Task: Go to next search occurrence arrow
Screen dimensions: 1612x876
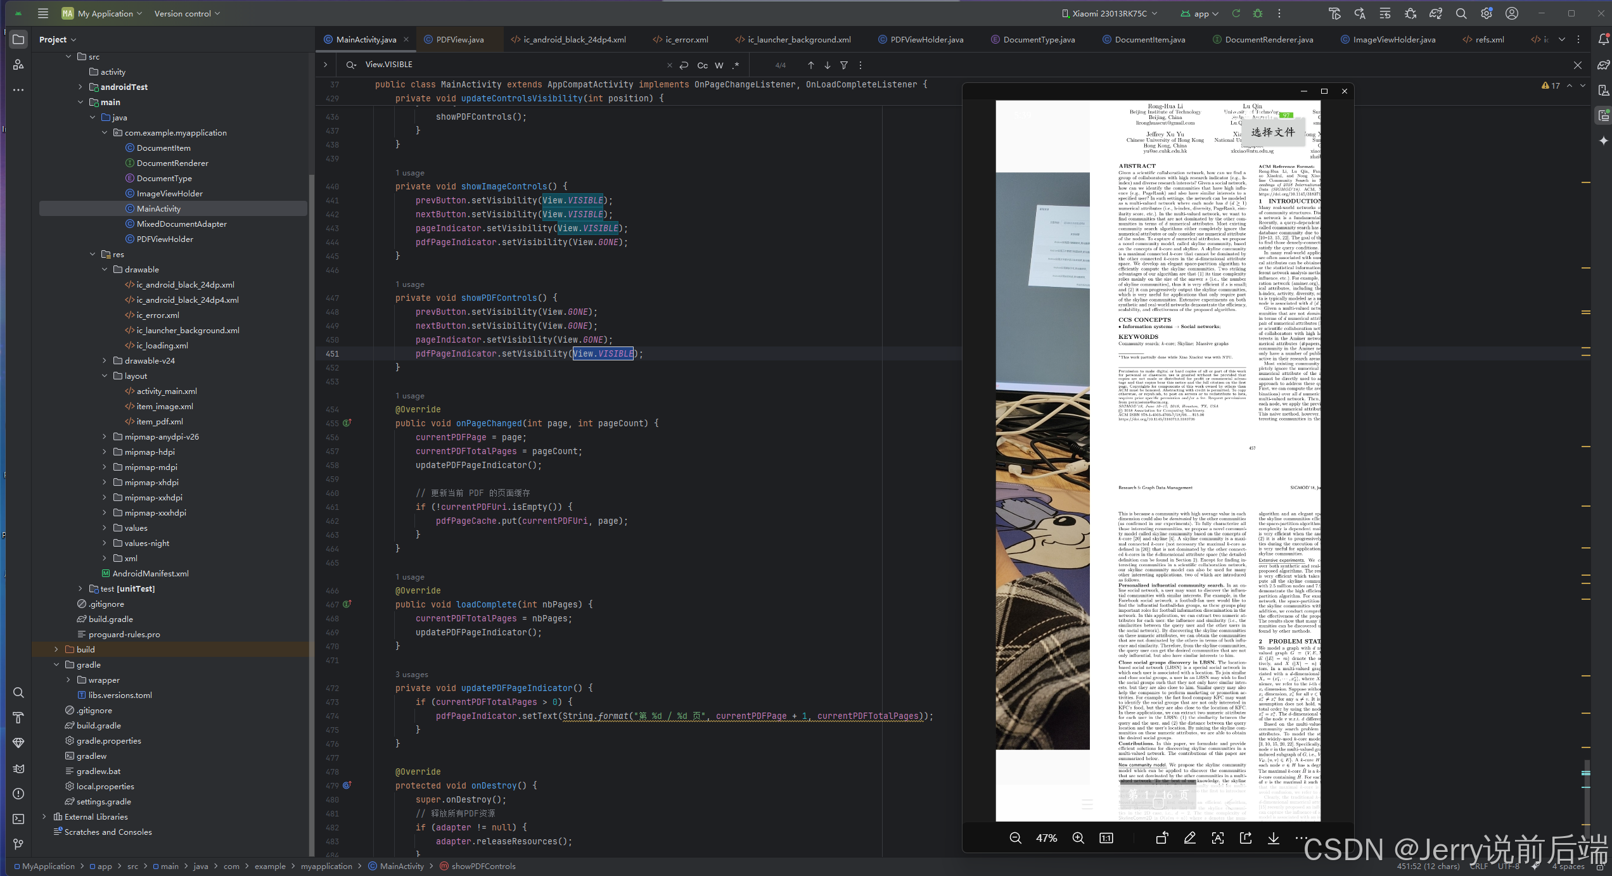Action: click(827, 65)
